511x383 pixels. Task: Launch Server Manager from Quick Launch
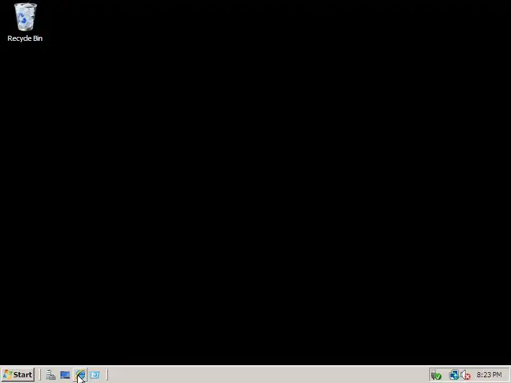[x=50, y=375]
